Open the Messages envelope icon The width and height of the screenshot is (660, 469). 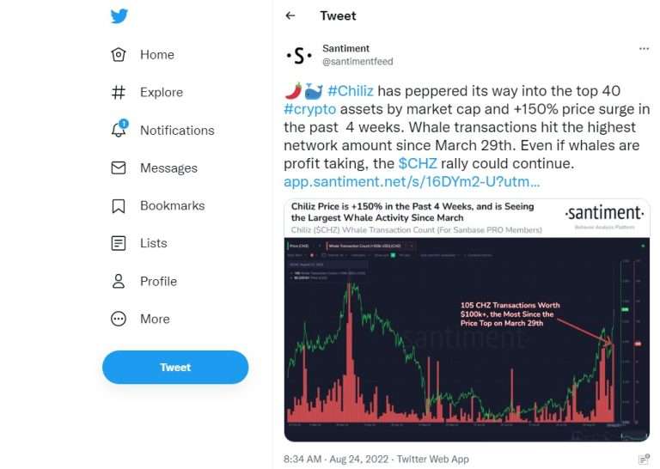pos(119,167)
